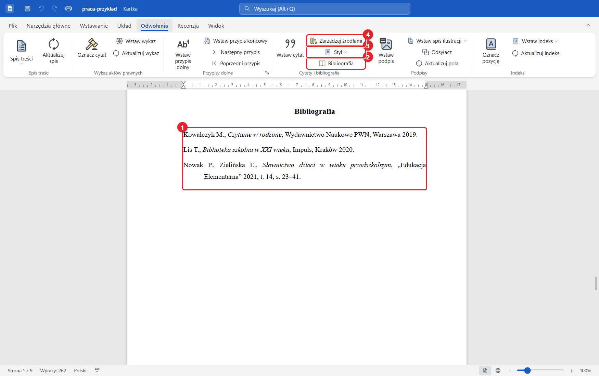This screenshot has width=599, height=376.
Task: Click the Wyszukaj search field
Action: [x=324, y=9]
